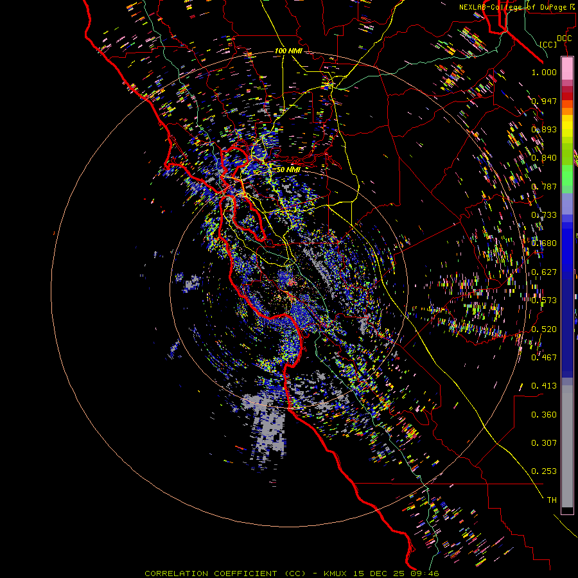
Task: Select the 0.947 scale value
Action: click(544, 101)
